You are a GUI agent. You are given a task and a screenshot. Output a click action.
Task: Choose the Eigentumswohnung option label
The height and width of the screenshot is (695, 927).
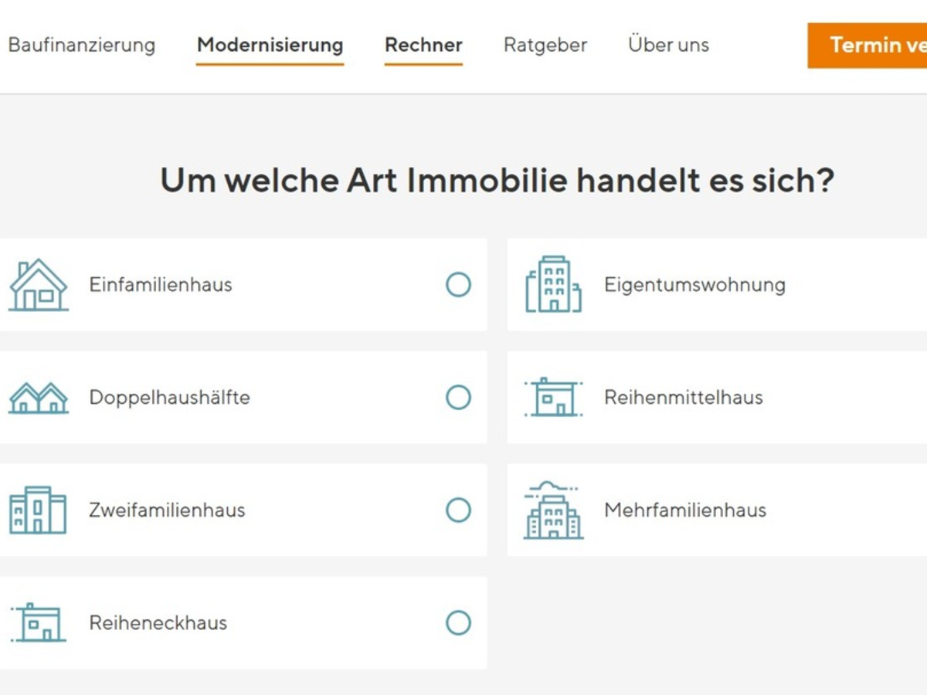tap(694, 285)
